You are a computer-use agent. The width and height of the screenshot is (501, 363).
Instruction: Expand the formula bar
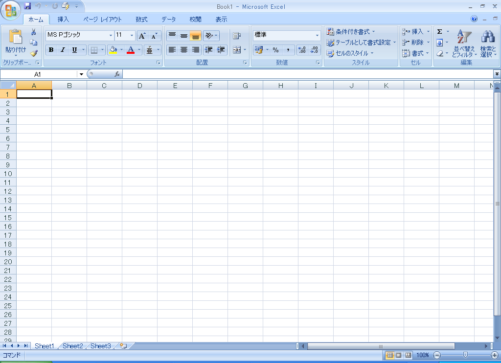tap(497, 74)
